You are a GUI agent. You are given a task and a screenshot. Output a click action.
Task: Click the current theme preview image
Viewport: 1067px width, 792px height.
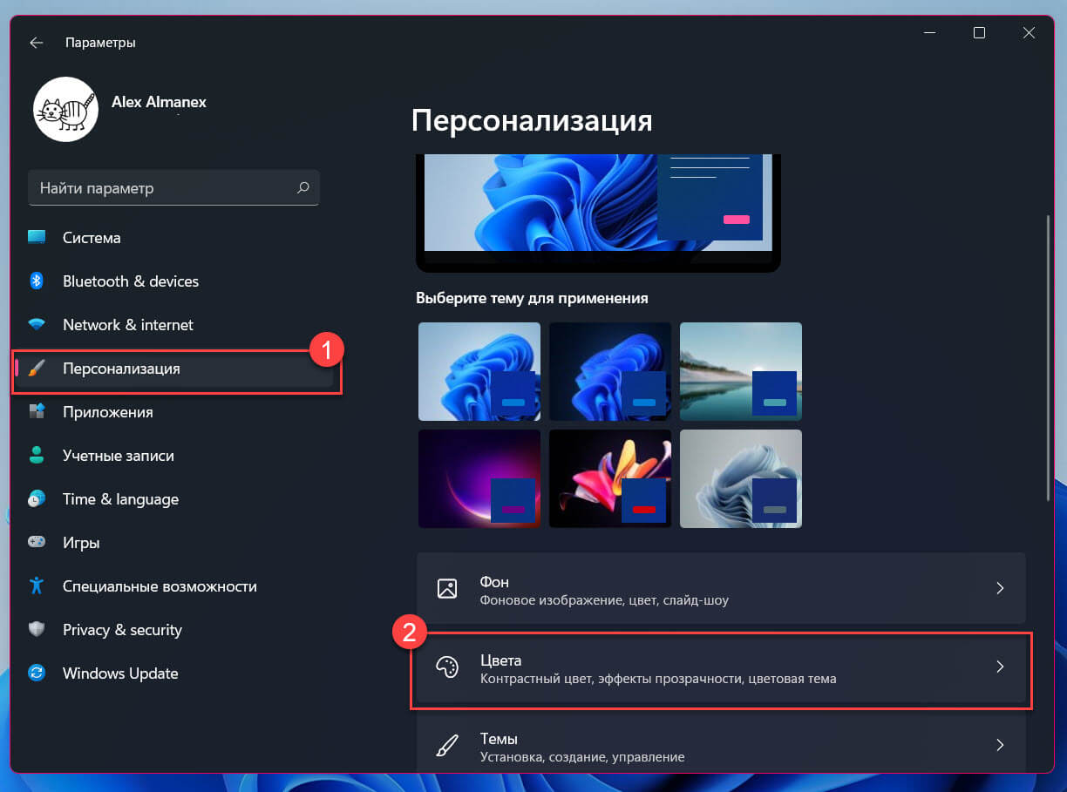click(x=598, y=212)
